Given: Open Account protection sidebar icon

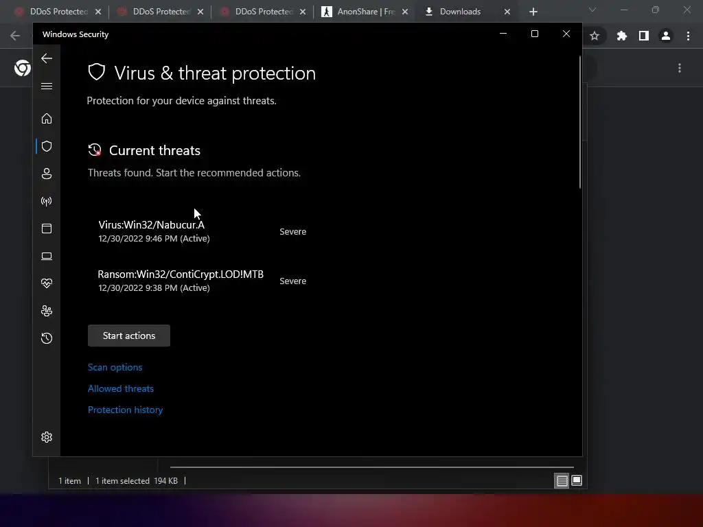Looking at the screenshot, I should pos(47,174).
